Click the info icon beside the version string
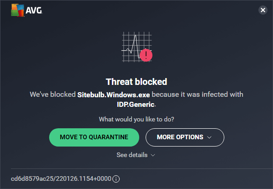Viewport: 273px width, 189px height. [x=116, y=179]
